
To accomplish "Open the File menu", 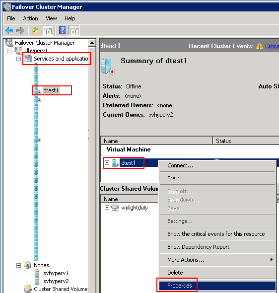I will (11, 18).
